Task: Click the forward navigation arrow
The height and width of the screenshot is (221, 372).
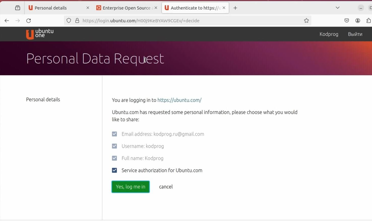Action: pos(18,21)
